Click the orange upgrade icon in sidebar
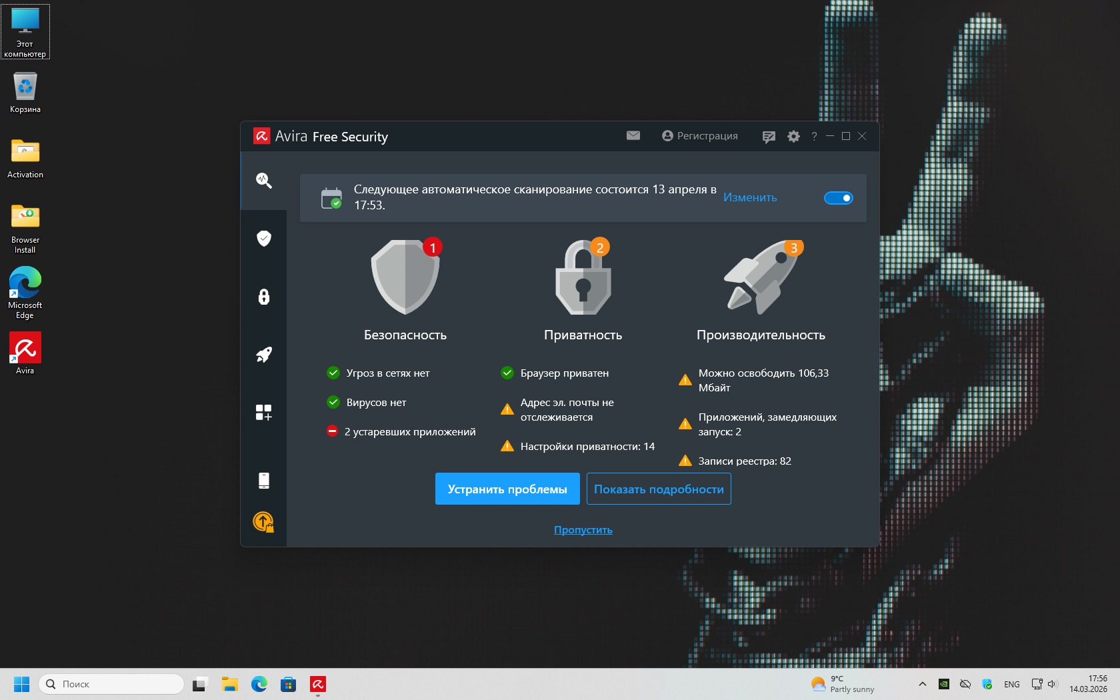This screenshot has width=1120, height=700. tap(264, 522)
